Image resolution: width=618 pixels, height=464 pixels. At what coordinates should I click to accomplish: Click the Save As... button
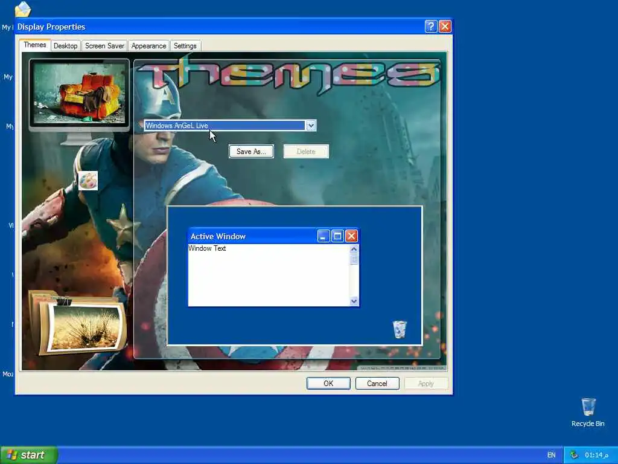coord(251,152)
